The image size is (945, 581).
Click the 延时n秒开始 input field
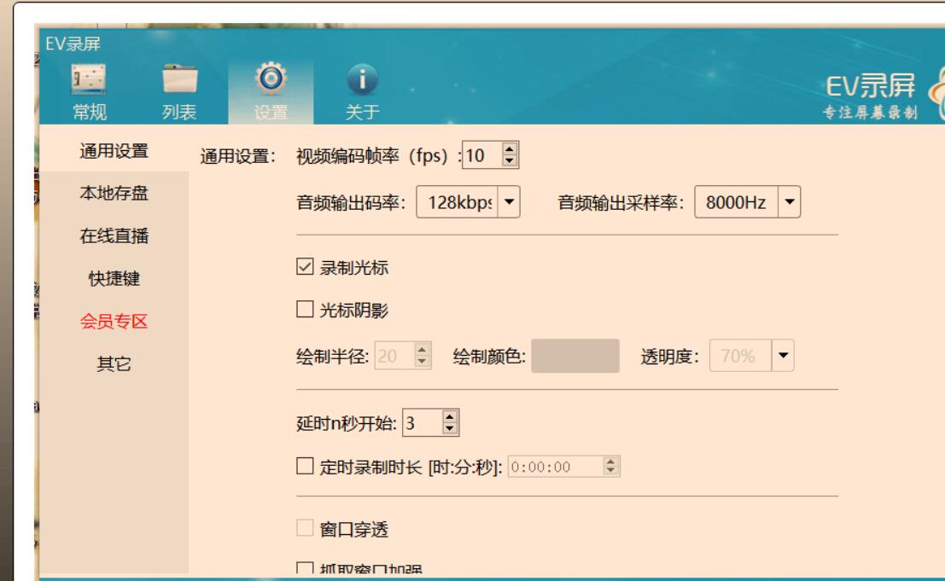422,422
